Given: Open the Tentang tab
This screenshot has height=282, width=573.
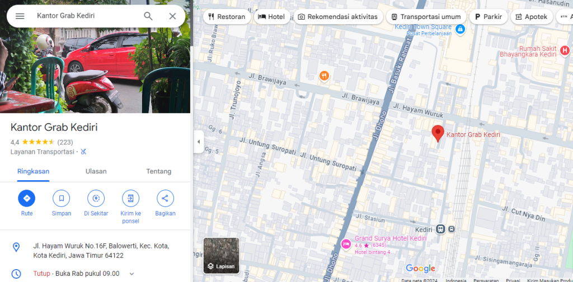Looking at the screenshot, I should (158, 171).
